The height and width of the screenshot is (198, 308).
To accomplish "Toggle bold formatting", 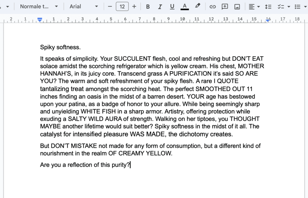I will (x=148, y=7).
